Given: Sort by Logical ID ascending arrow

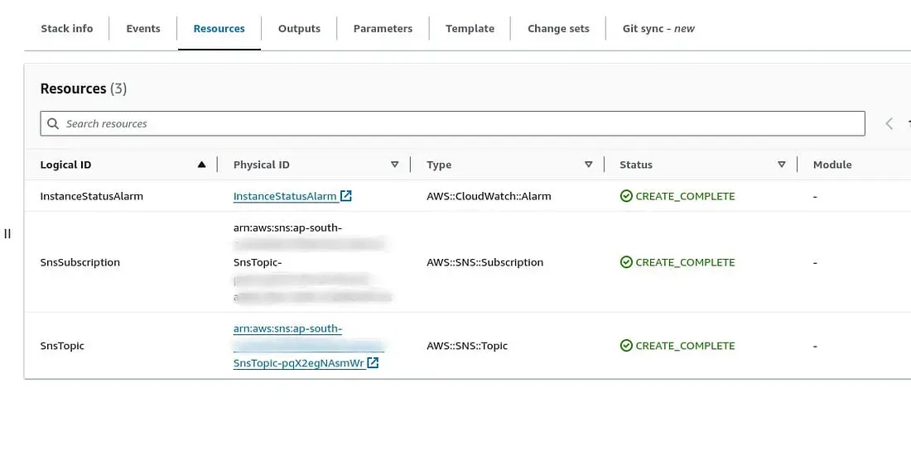Looking at the screenshot, I should (x=201, y=165).
